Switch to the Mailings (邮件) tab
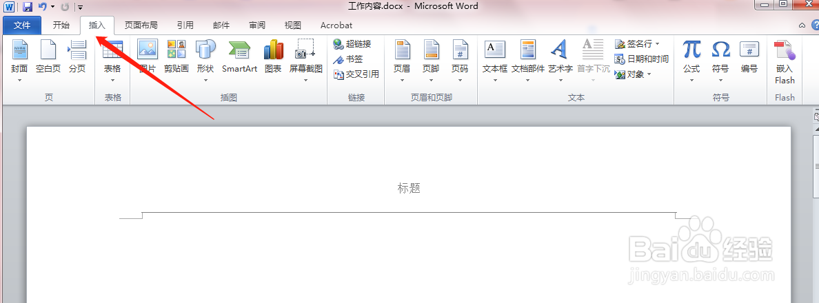This screenshot has width=819, height=303. [x=221, y=25]
